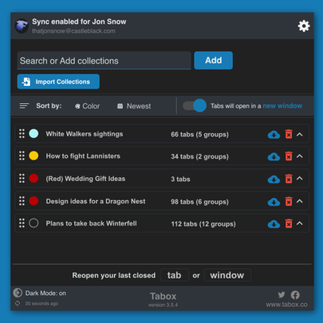
Task: Expand Design ideas for a Dragon Nest
Action: click(x=300, y=201)
